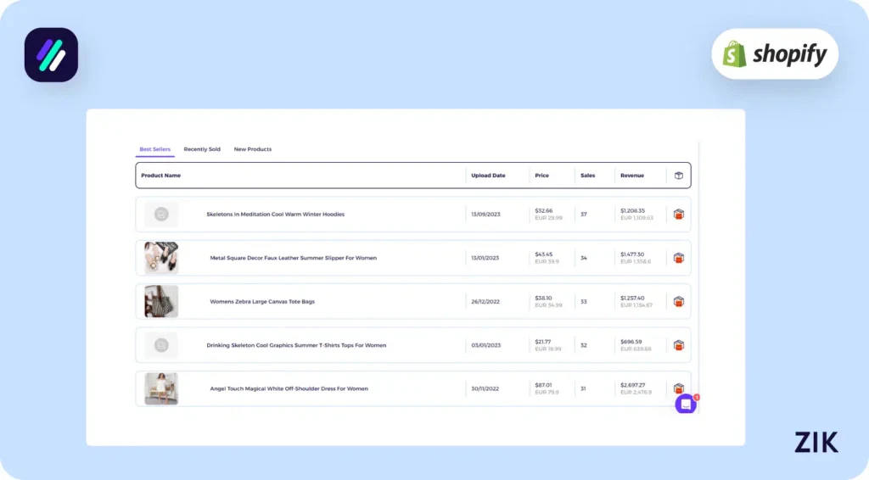Open Zebra Canvas Tote Bags thumbnail
The height and width of the screenshot is (480, 869).
point(161,301)
